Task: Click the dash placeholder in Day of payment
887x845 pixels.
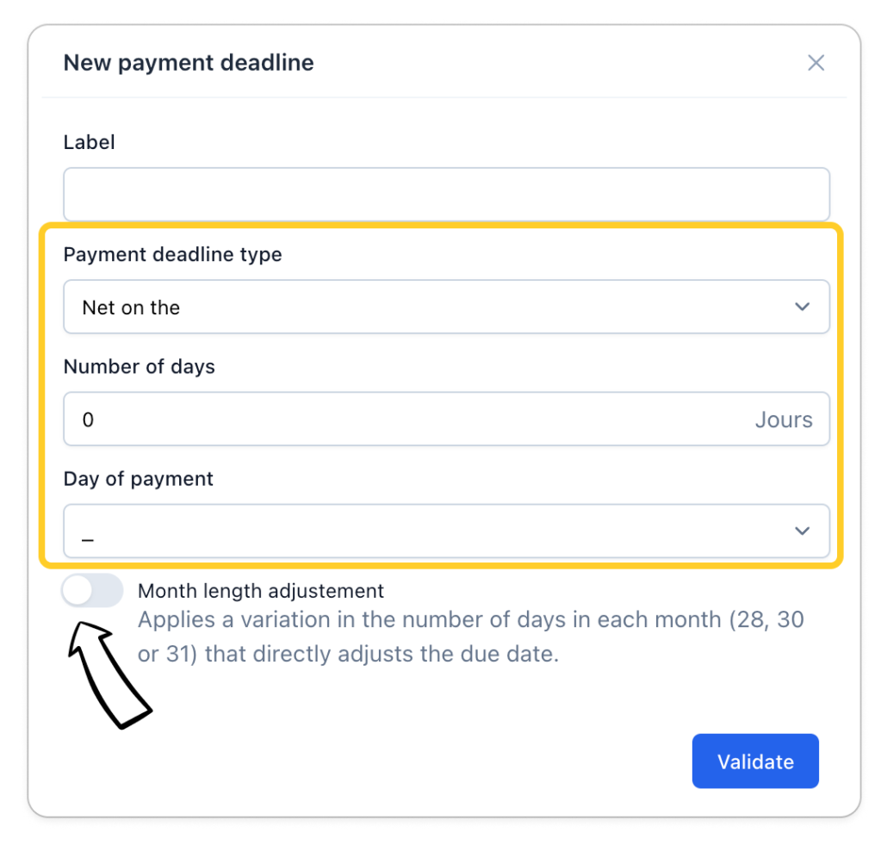Action: [x=88, y=534]
